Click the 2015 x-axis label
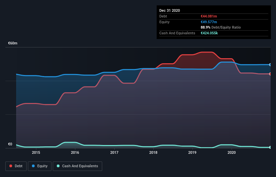 36,152
